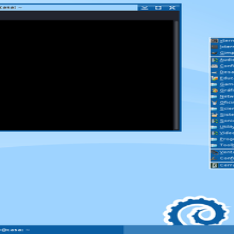Open the Ofici category entry
This screenshot has height=234, width=234.
tap(222, 102)
